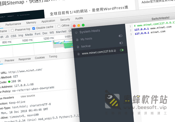
Task: Close the SwitchHosts window with red button
Action: pyautogui.click(x=74, y=26)
